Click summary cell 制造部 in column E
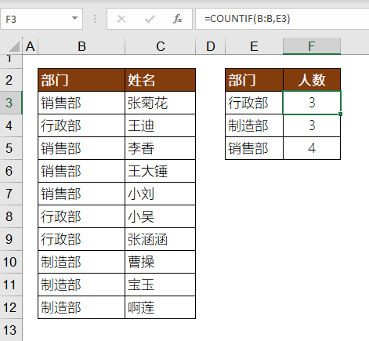Image resolution: width=369 pixels, height=341 pixels. [254, 125]
